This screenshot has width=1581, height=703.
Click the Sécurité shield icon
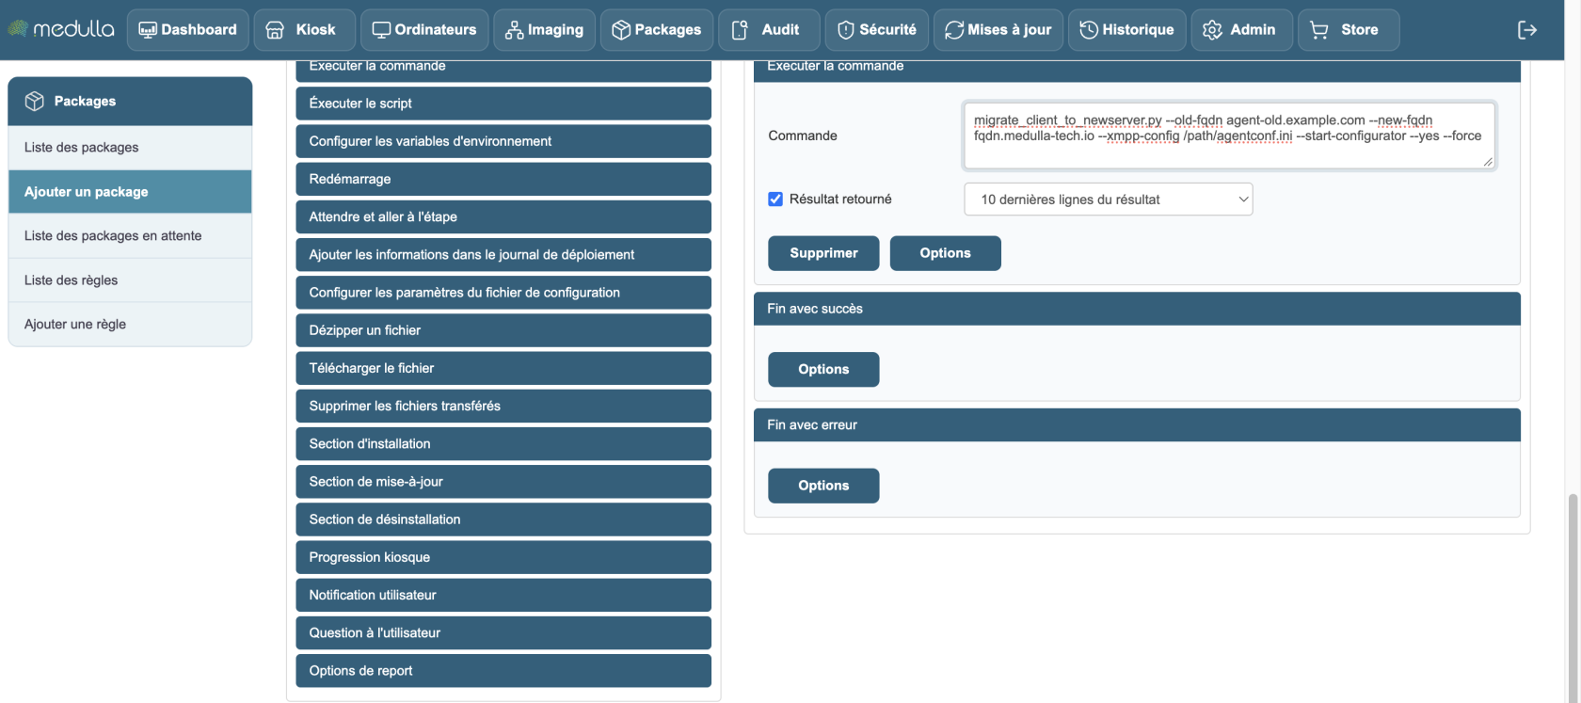click(846, 30)
